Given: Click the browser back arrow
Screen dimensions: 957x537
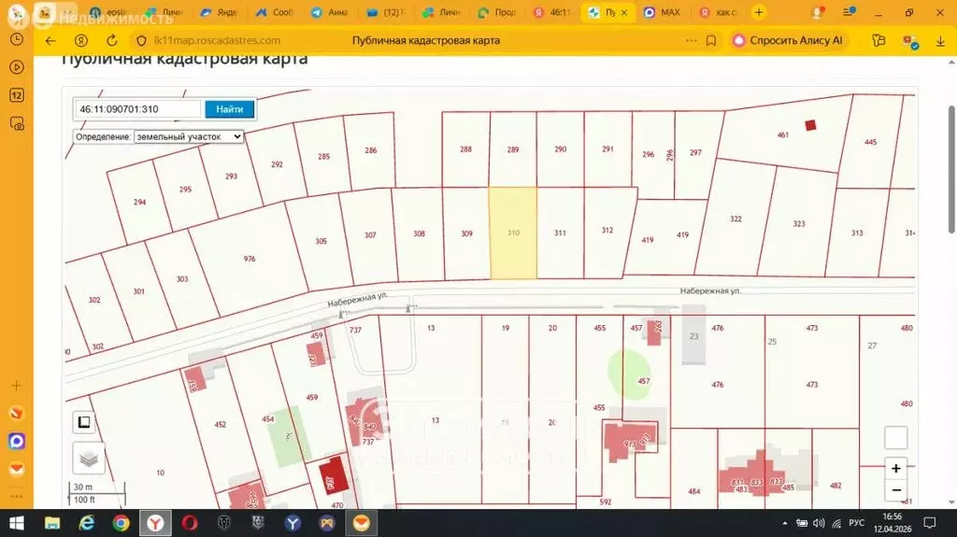Looking at the screenshot, I should [x=50, y=41].
